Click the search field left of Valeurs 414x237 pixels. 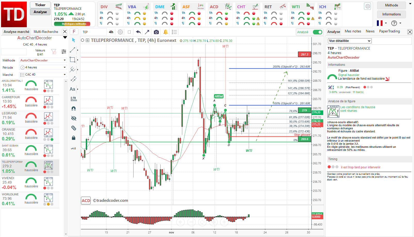click(x=14, y=52)
